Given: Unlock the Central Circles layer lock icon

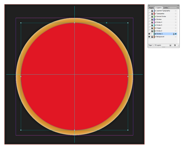Looking at the screenshot, I should click(152, 17).
